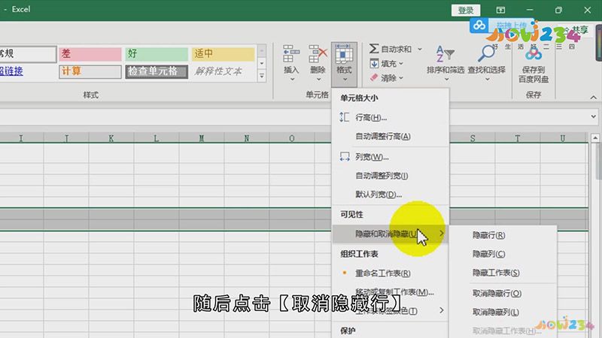This screenshot has width=602, height=338.
Task: Expand the formula bar chevron
Action: pyautogui.click(x=593, y=116)
